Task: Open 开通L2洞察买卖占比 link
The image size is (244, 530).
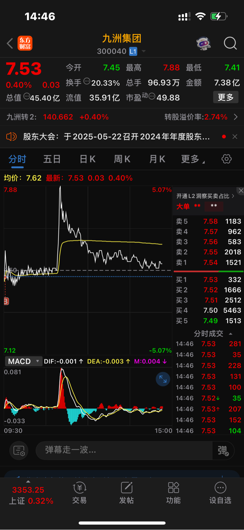Action: click(205, 196)
